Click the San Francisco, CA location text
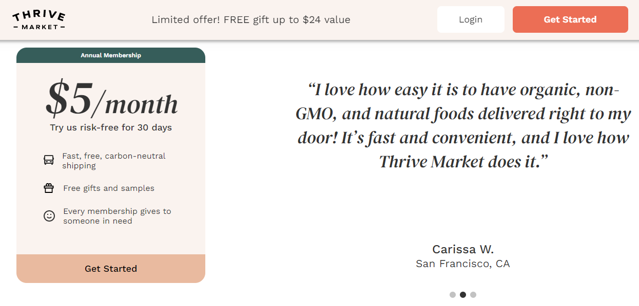 coord(463,264)
